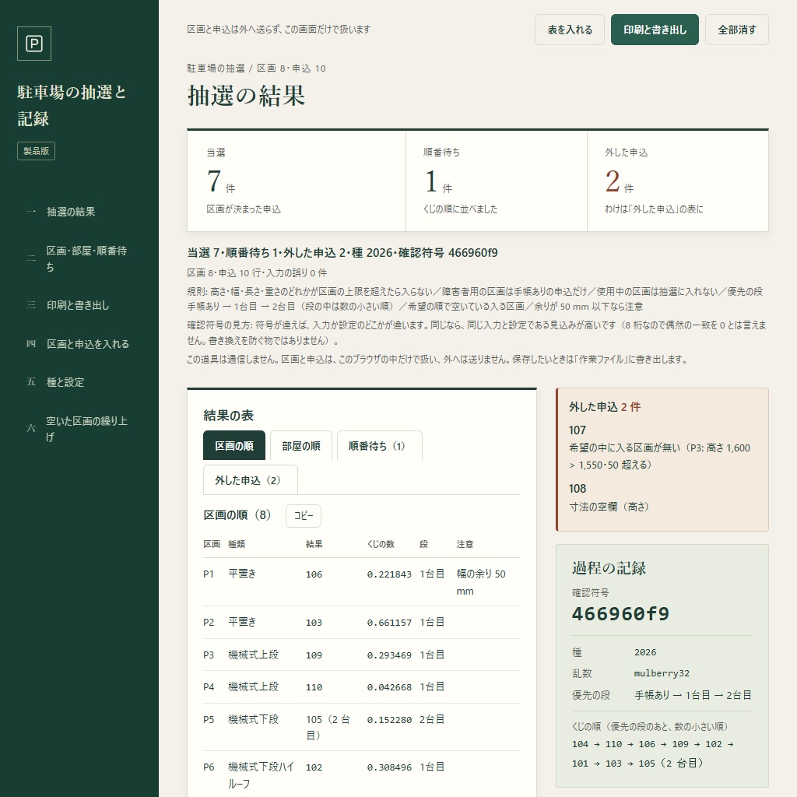Click the くじの数 column header
Viewport: 797px width, 797px height.
(381, 544)
